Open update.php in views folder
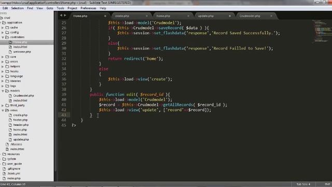 pyautogui.click(x=21, y=140)
